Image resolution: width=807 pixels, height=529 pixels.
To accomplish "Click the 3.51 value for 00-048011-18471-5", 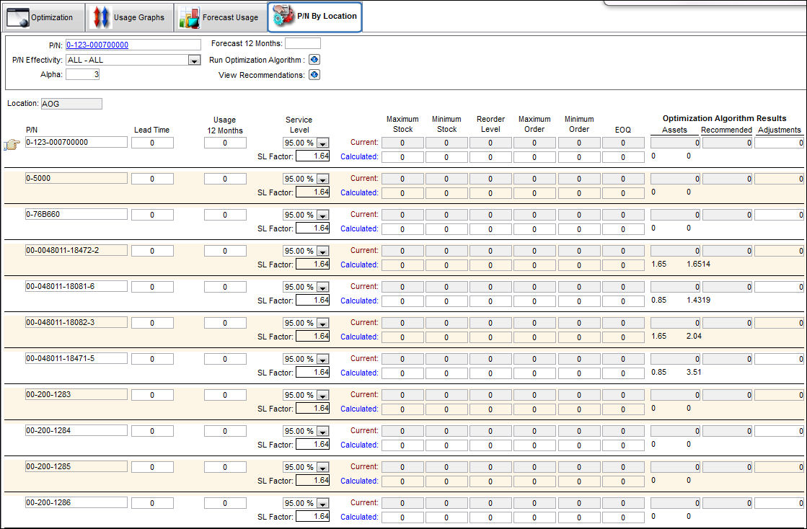I will [694, 372].
